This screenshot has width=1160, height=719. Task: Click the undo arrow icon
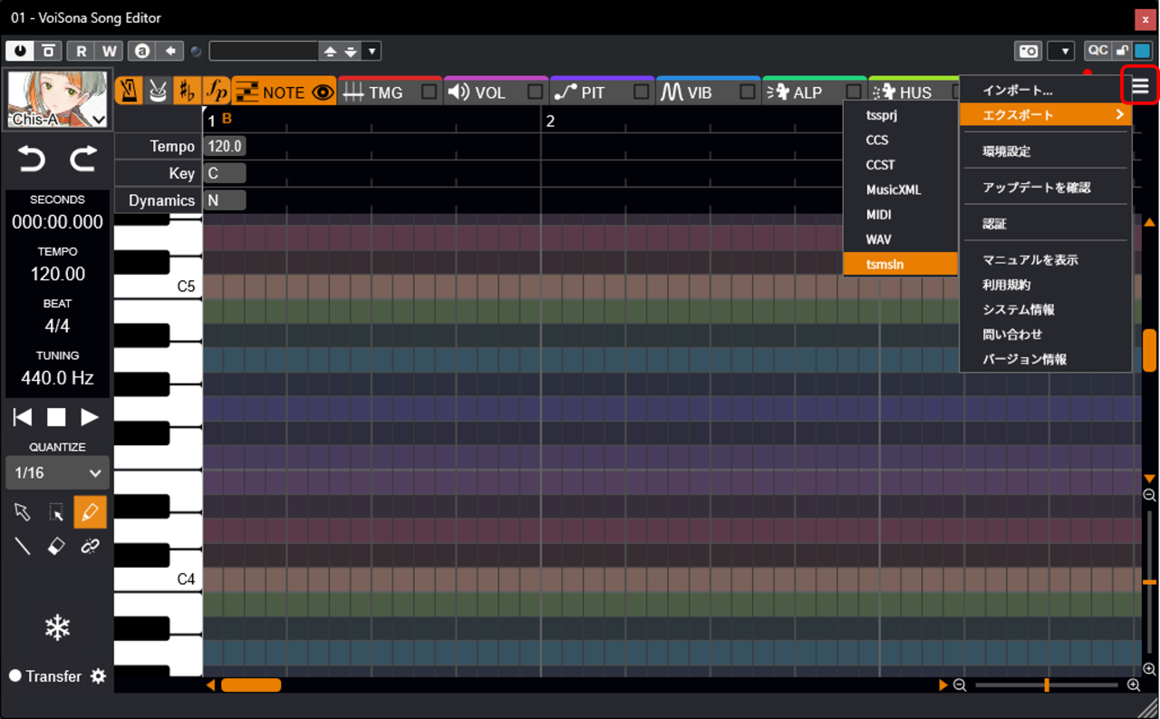tap(32, 160)
